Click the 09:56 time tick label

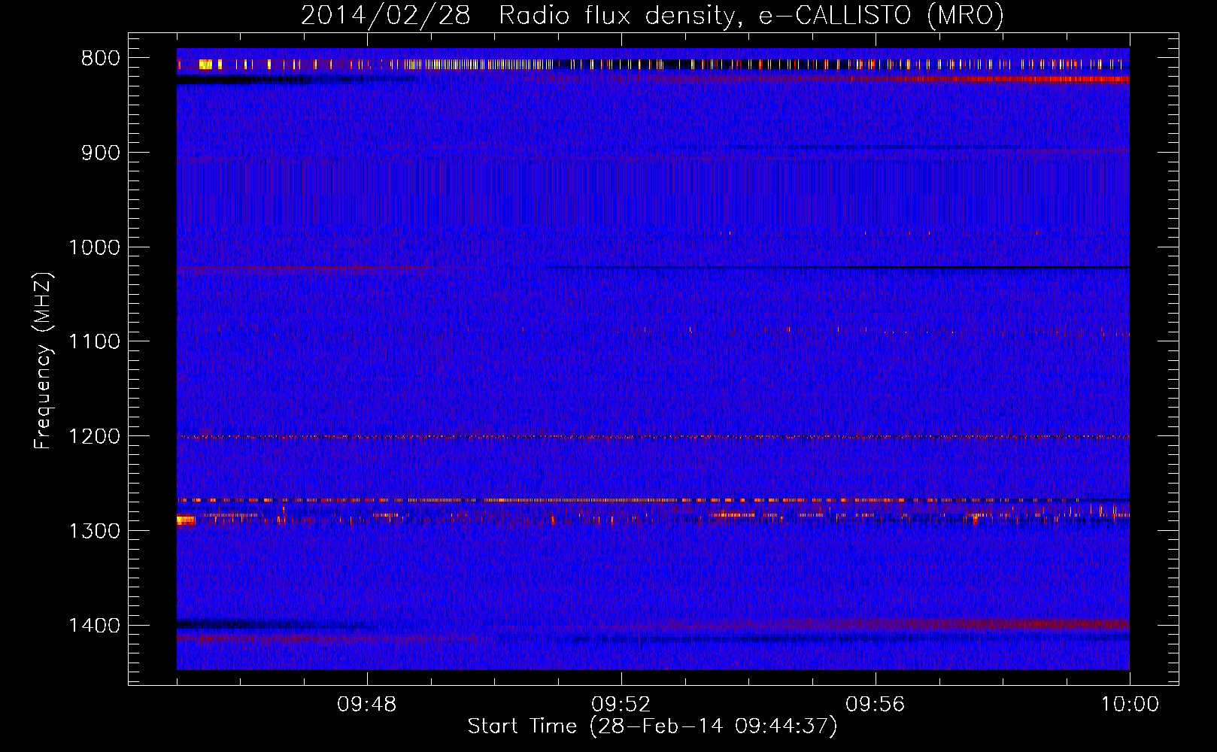[x=876, y=705]
